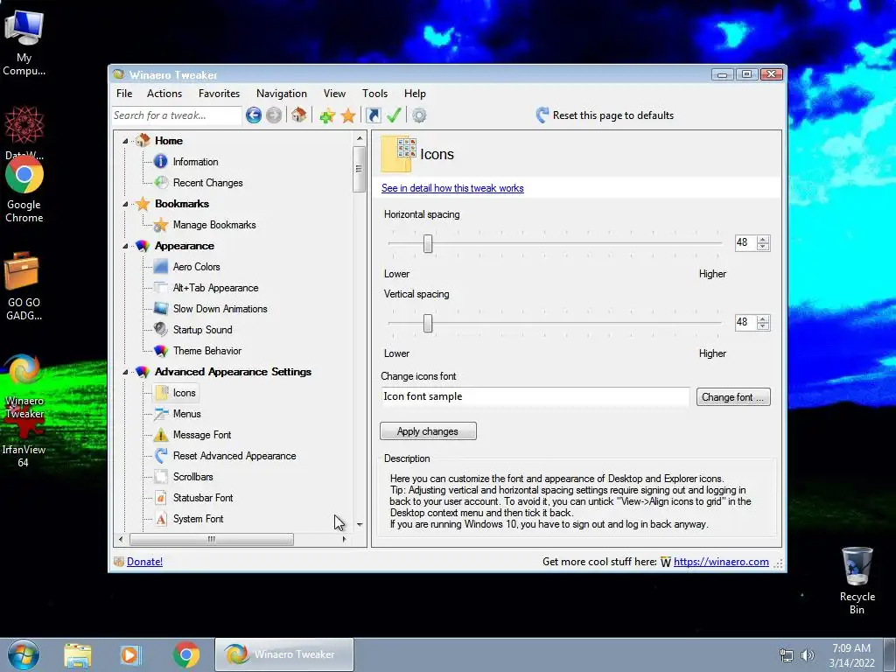Screen dimensions: 896x672
Task: Add this page to bookmarks (star with plus)
Action: tap(327, 116)
